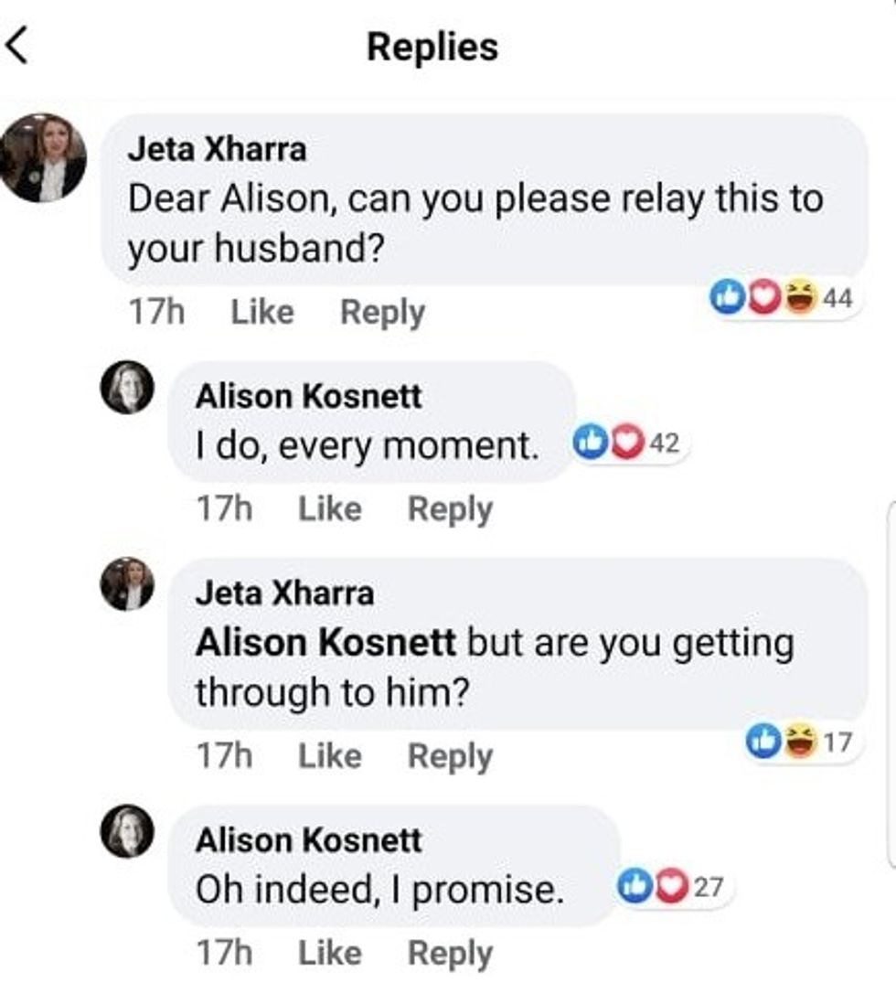View 17 reactions on 'getting through to him'
896x983 pixels.
point(803,742)
